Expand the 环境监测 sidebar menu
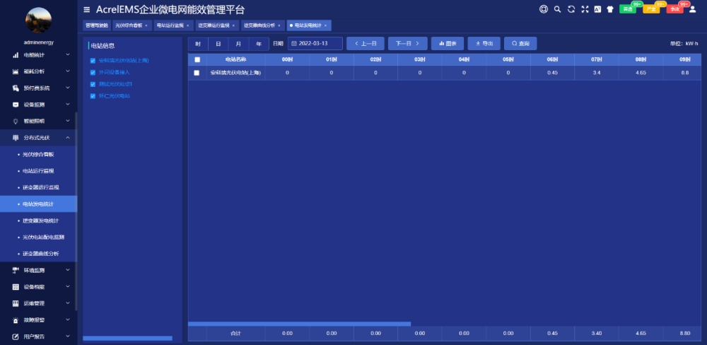 tap(38, 270)
